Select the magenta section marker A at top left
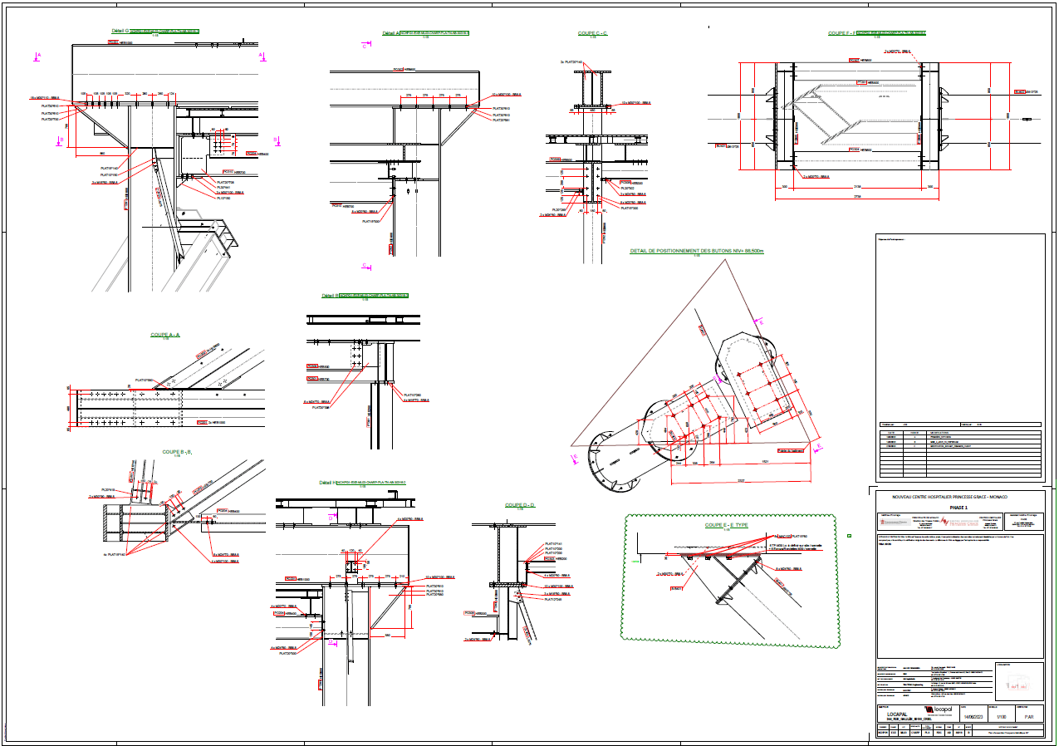Viewport: 1059px width, 746px height. click(x=37, y=56)
